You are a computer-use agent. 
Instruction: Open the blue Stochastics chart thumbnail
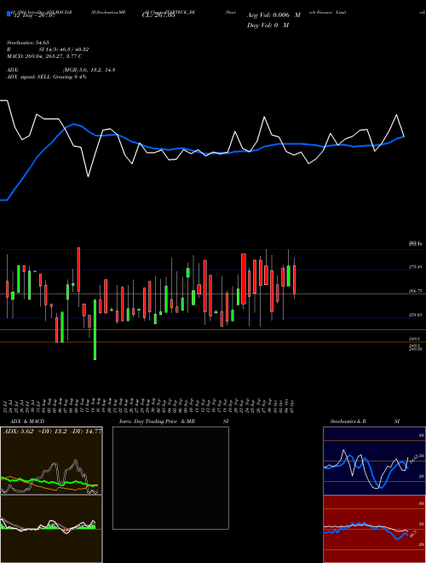pyautogui.click(x=374, y=461)
